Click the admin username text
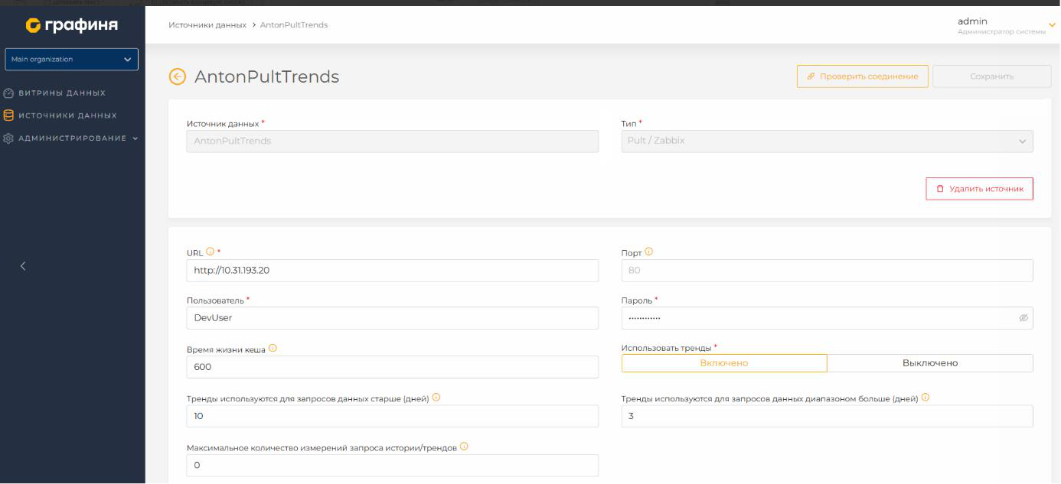The width and height of the screenshot is (1061, 484). 972,21
